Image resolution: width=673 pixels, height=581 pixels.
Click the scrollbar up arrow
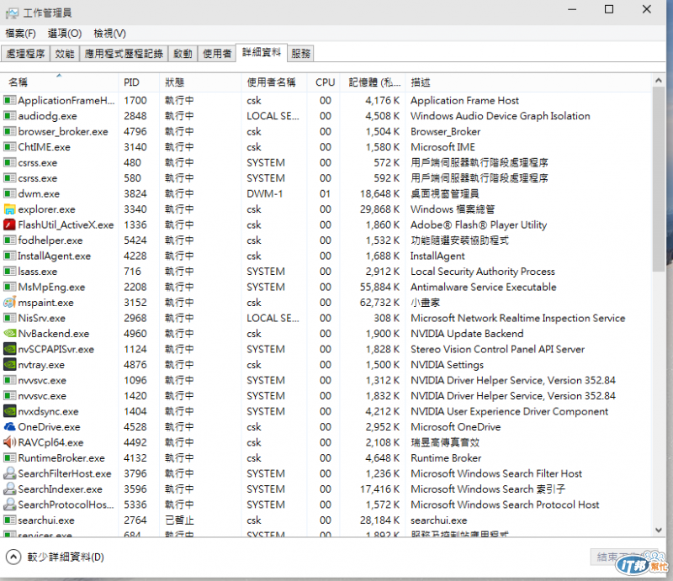659,80
